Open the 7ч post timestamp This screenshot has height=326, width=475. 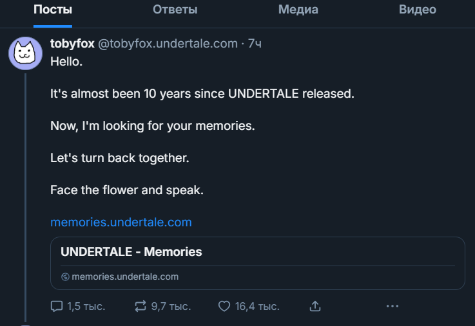click(255, 44)
